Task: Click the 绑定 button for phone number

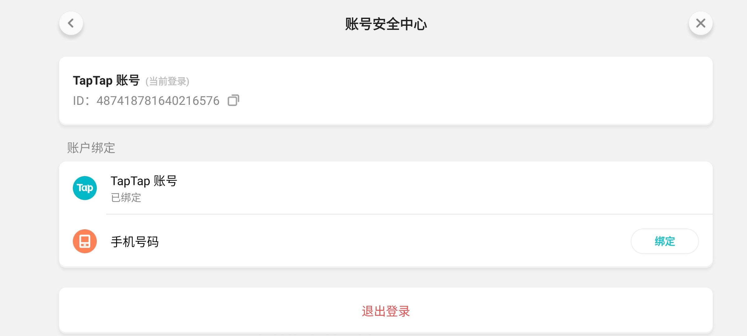Action: point(665,241)
